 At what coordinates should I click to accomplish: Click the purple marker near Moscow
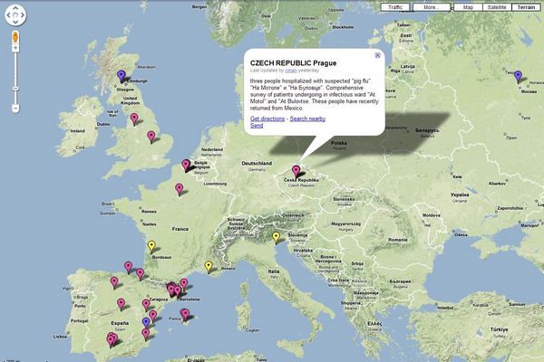coord(518,77)
